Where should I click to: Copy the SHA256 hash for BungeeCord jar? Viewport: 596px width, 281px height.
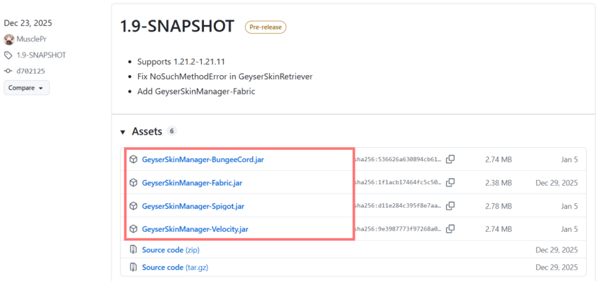tap(450, 159)
